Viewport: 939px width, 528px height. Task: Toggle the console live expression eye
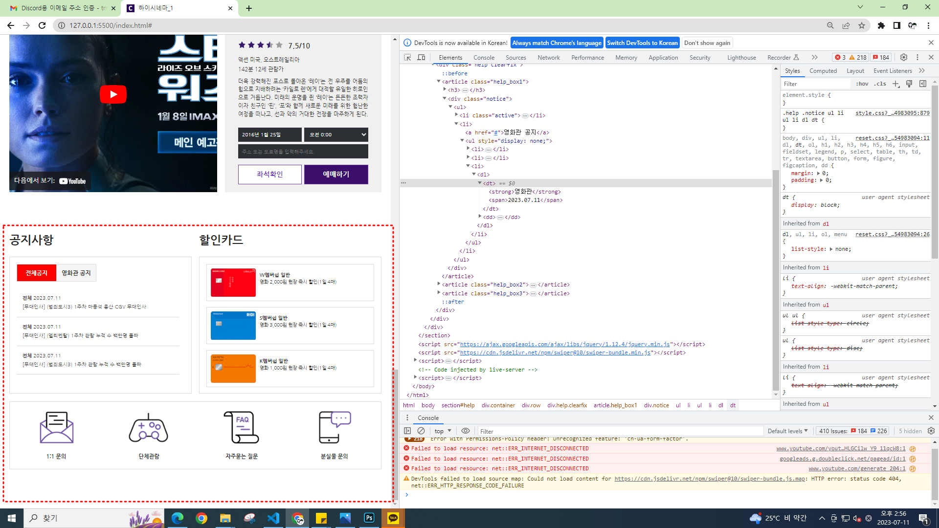click(466, 431)
